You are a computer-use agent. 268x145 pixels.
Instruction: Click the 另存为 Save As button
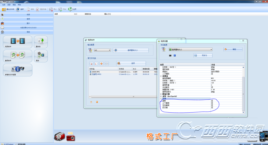click(203, 55)
